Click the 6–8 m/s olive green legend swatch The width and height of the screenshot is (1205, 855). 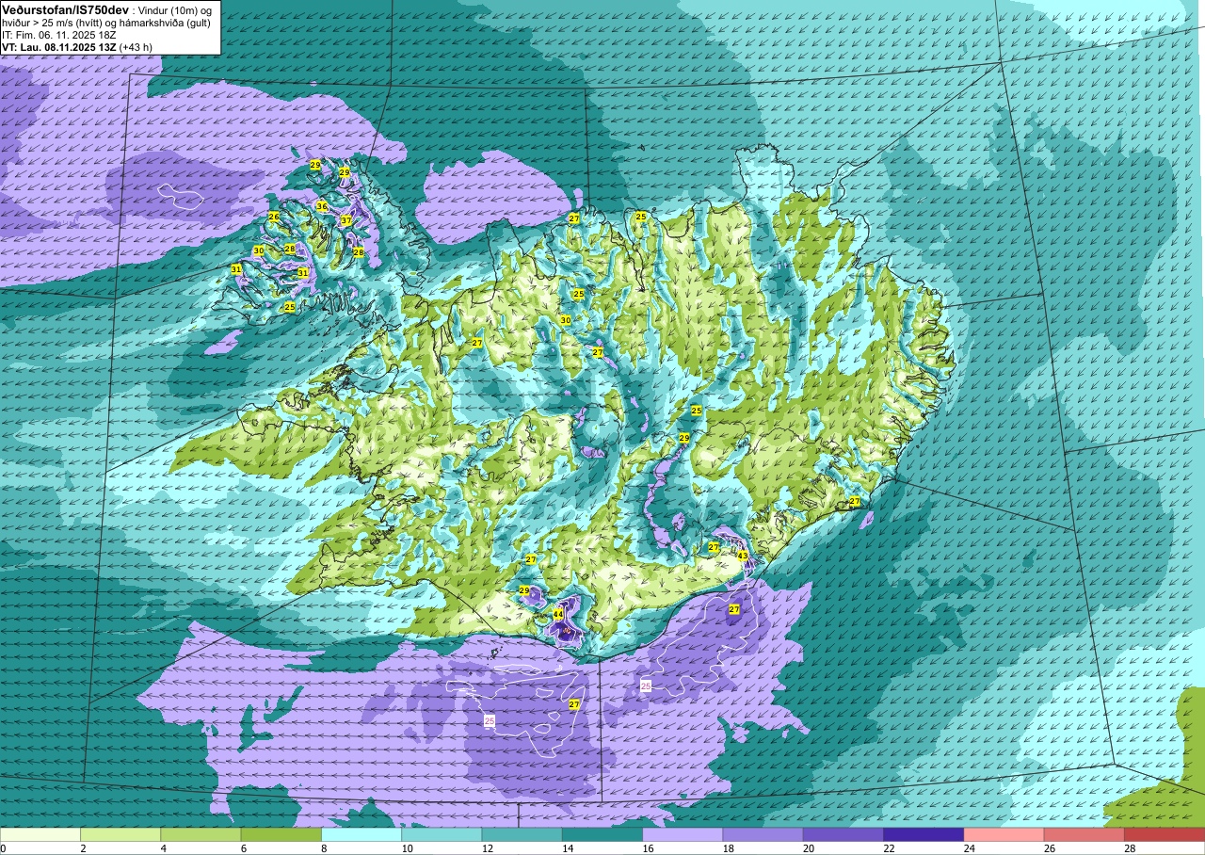click(x=281, y=834)
